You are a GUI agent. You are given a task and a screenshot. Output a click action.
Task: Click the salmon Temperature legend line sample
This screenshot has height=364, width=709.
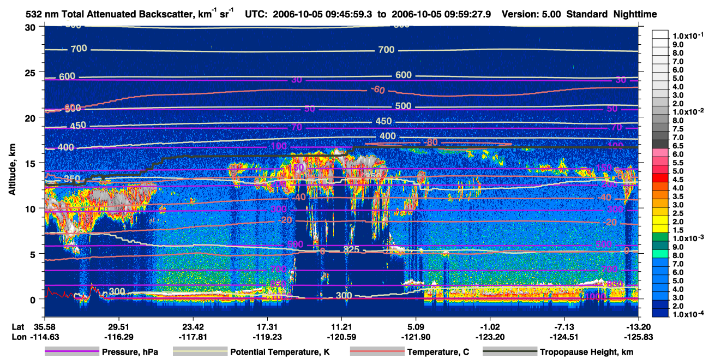click(x=377, y=352)
